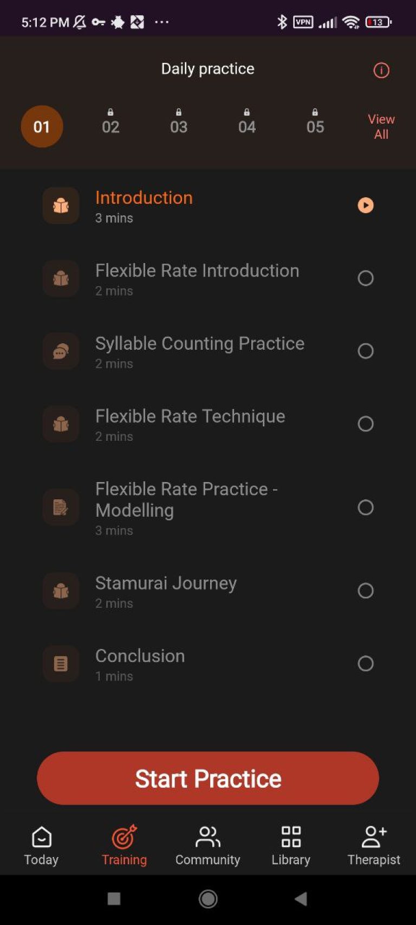Select the Flexible Rate Technique radio circle
This screenshot has width=416, height=925.
pos(366,423)
